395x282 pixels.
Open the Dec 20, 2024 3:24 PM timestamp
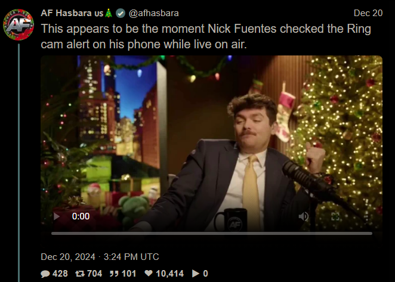(x=100, y=257)
